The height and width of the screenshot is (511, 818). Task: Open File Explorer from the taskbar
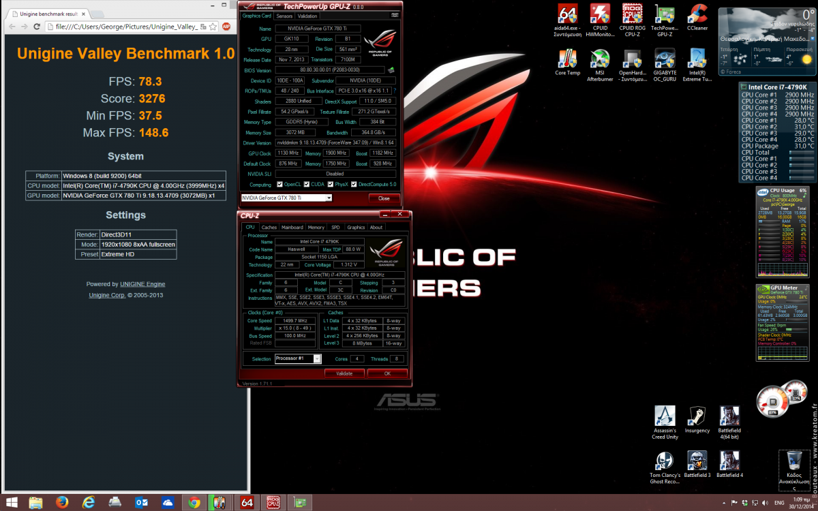pos(35,503)
